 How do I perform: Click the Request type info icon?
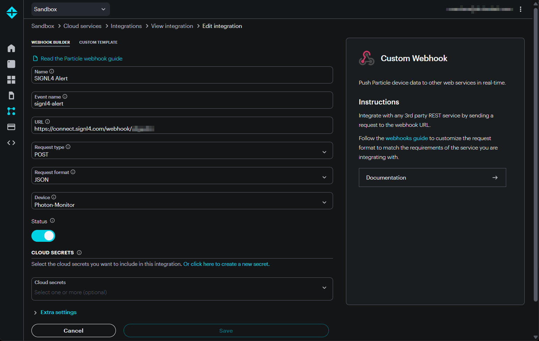click(68, 147)
